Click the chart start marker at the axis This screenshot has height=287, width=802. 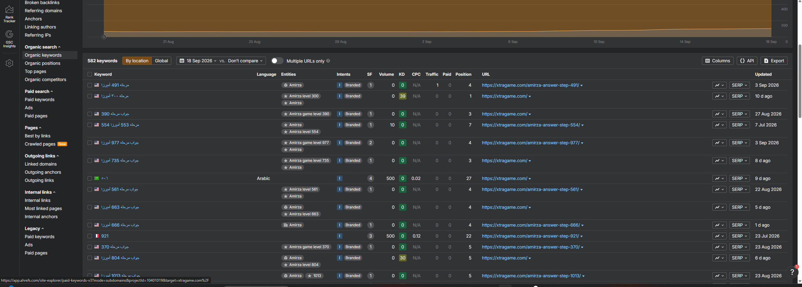coord(104,37)
